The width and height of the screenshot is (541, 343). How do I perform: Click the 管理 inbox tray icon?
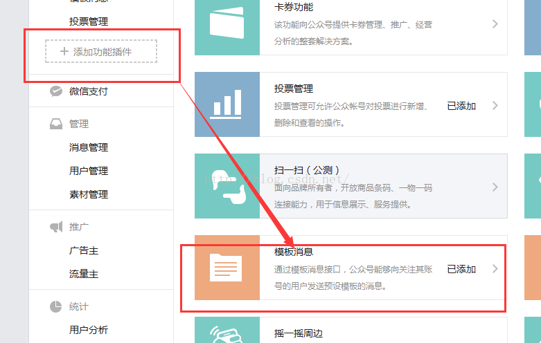(56, 124)
